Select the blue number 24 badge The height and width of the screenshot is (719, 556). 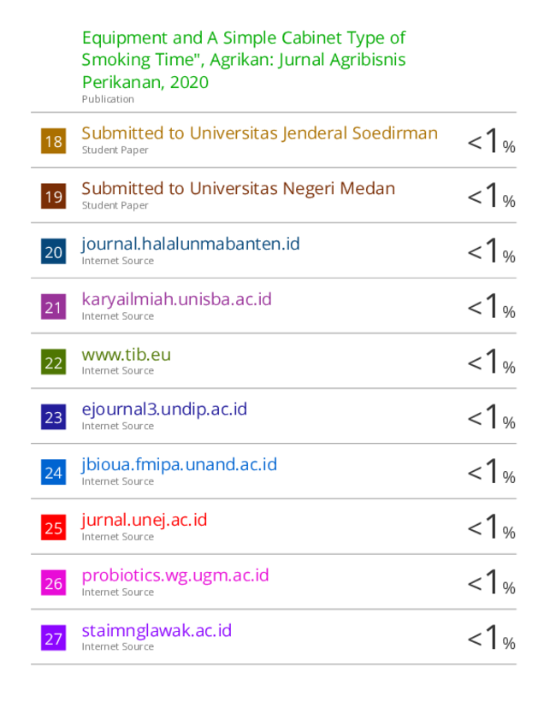click(x=53, y=472)
